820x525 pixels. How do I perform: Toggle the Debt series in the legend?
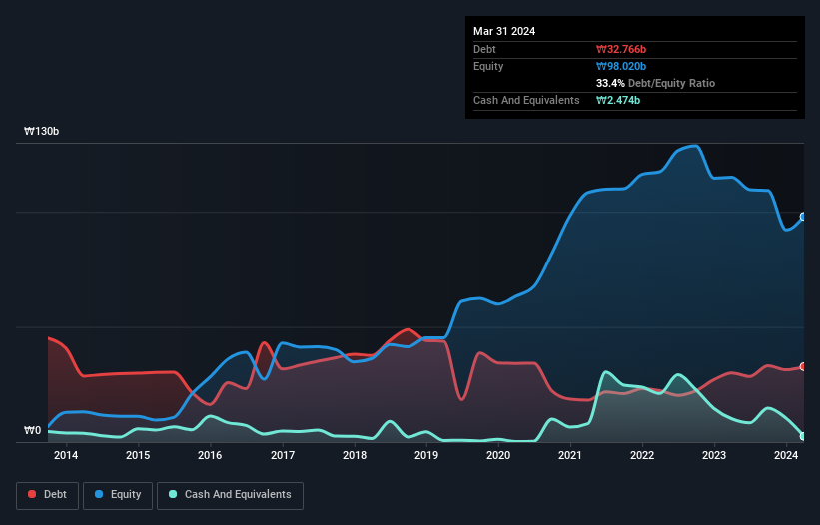[47, 495]
